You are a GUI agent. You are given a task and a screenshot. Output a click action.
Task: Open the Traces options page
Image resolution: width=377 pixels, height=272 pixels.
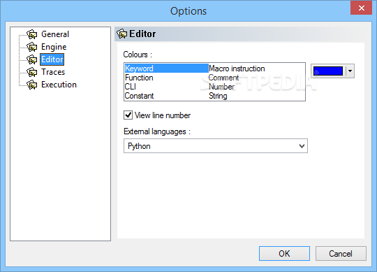pos(53,72)
